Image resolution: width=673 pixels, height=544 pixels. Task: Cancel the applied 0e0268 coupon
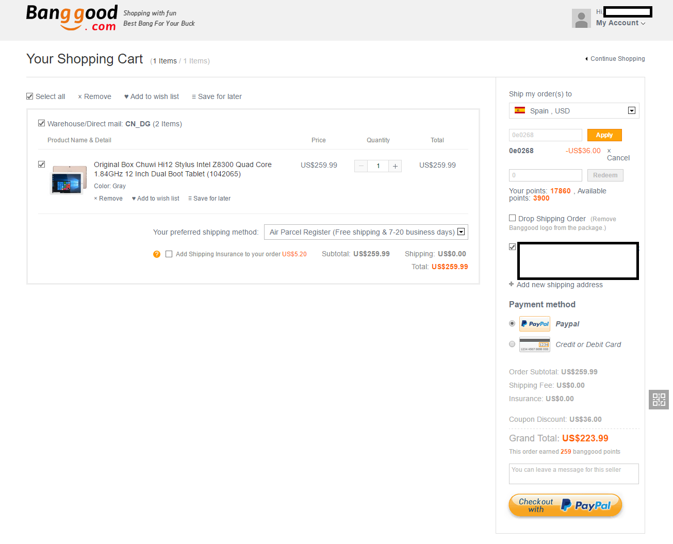(618, 154)
